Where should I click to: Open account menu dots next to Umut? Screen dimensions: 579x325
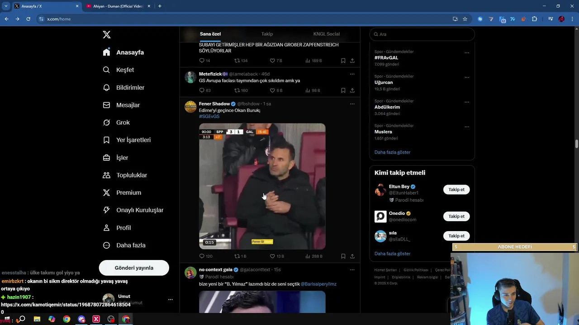click(x=170, y=299)
